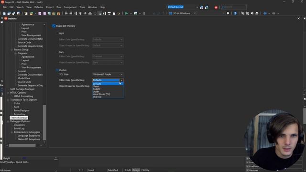Click the search magnifier in the IDE Insight box

coord(223,7)
